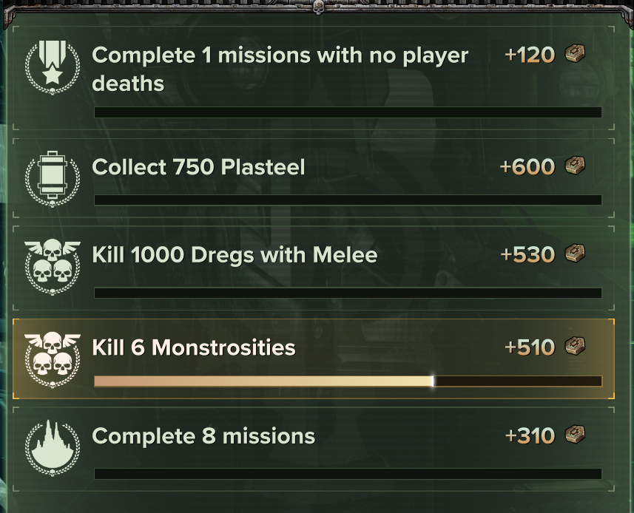Click the +600 reward amount
This screenshot has width=634, height=513.
click(x=527, y=167)
